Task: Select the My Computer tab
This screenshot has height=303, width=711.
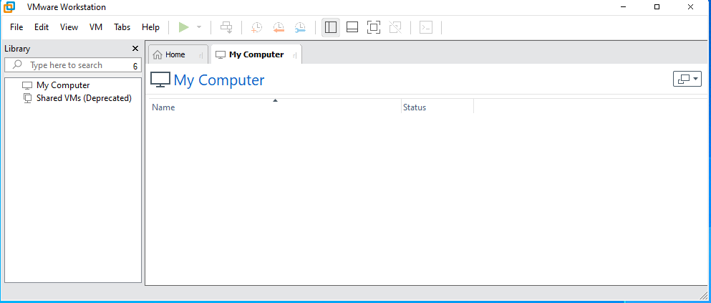Action: [256, 55]
